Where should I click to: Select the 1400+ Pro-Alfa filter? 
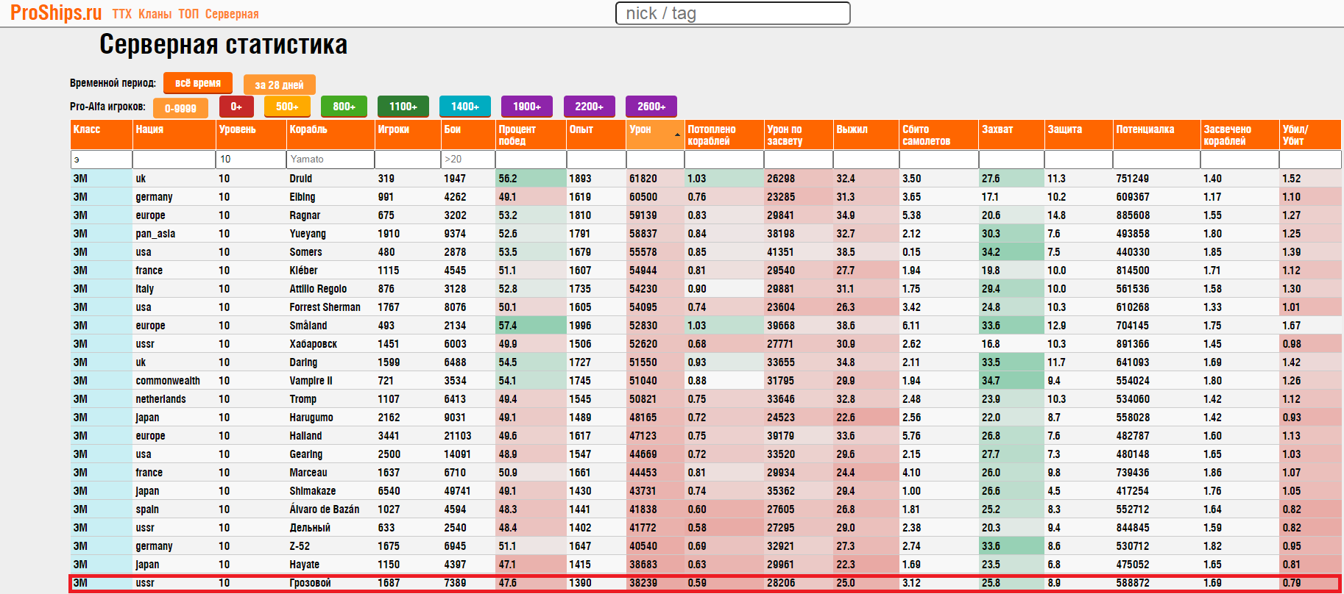point(465,107)
